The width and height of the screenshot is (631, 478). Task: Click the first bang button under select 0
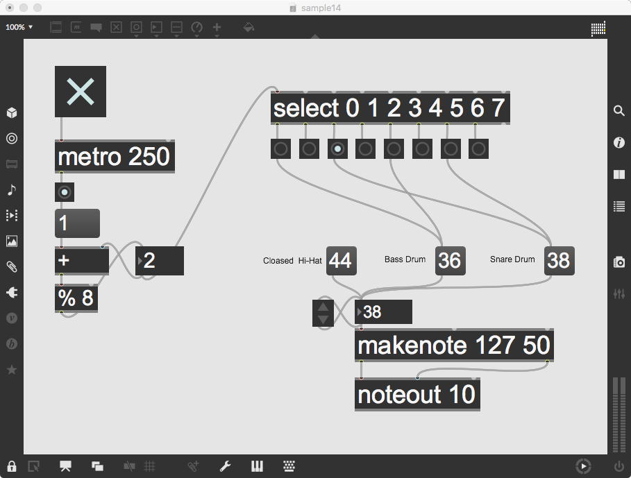click(280, 148)
